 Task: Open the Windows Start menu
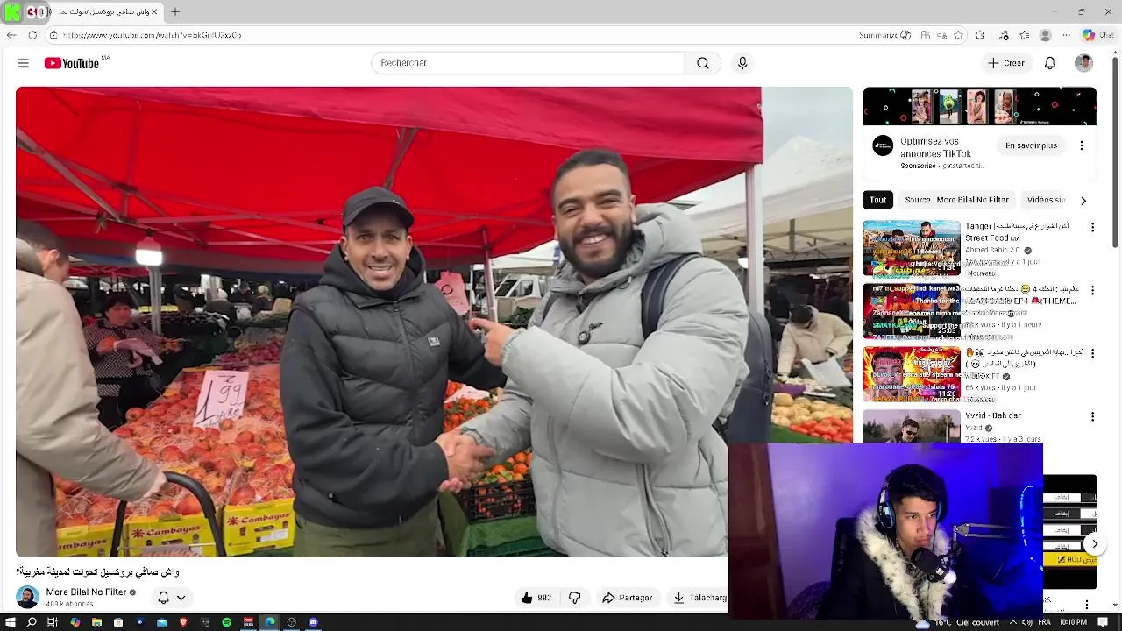[10, 622]
